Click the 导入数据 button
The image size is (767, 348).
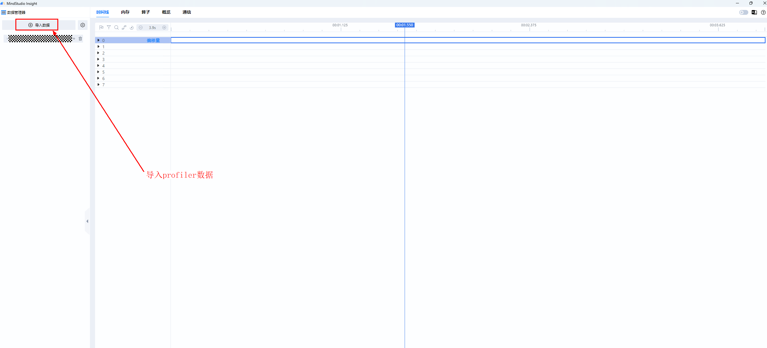pyautogui.click(x=39, y=25)
